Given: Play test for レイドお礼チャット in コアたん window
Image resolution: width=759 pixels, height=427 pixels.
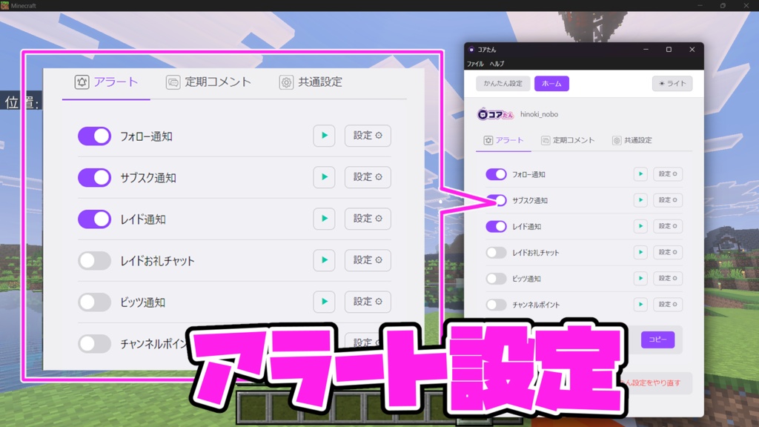Looking at the screenshot, I should click(x=640, y=252).
